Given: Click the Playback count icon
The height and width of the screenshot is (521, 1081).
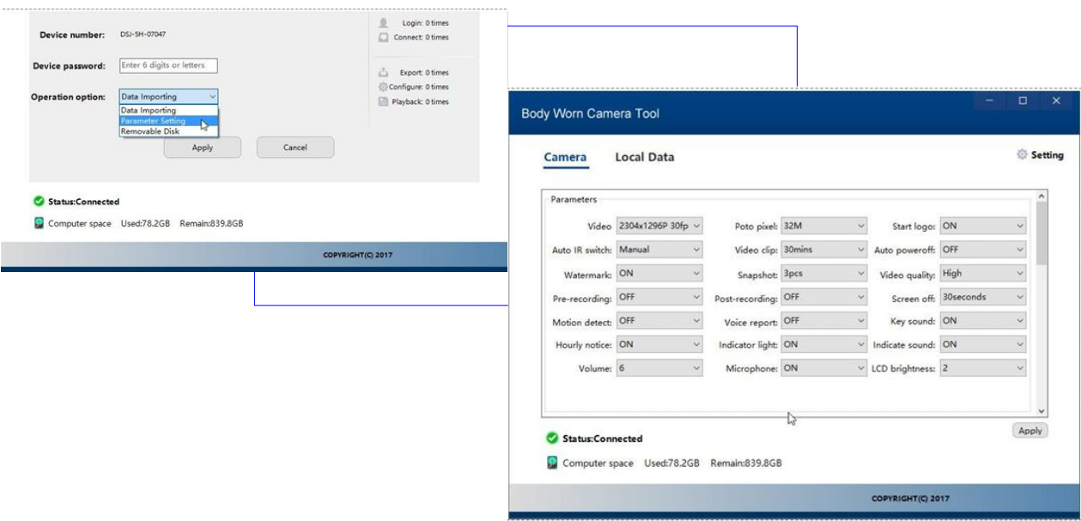Looking at the screenshot, I should [384, 101].
